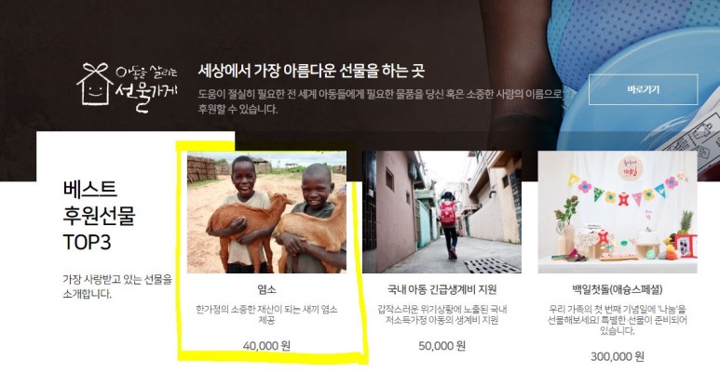Image resolution: width=720 pixels, height=386 pixels.
Task: Click 가장 사랑받고 있는 선물을 소개합니다 text
Action: [x=117, y=286]
